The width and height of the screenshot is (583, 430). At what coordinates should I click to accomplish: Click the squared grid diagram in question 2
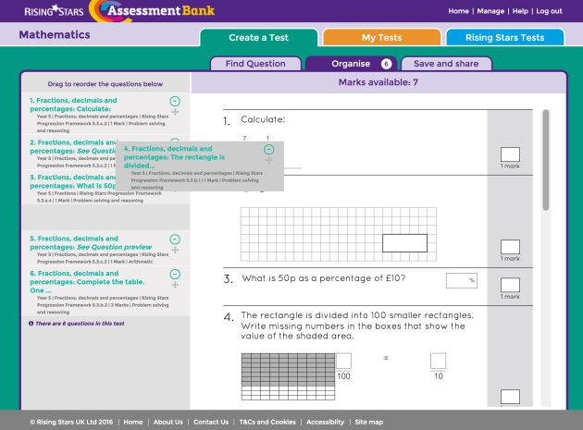[339, 234]
